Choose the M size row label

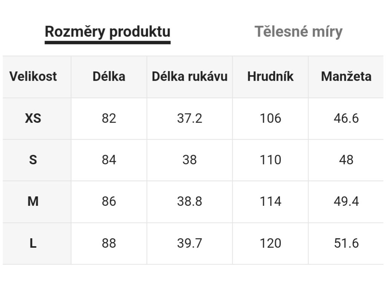coord(33,202)
